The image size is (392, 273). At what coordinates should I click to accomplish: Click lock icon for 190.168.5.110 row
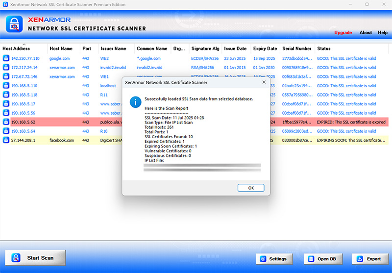click(x=6, y=85)
